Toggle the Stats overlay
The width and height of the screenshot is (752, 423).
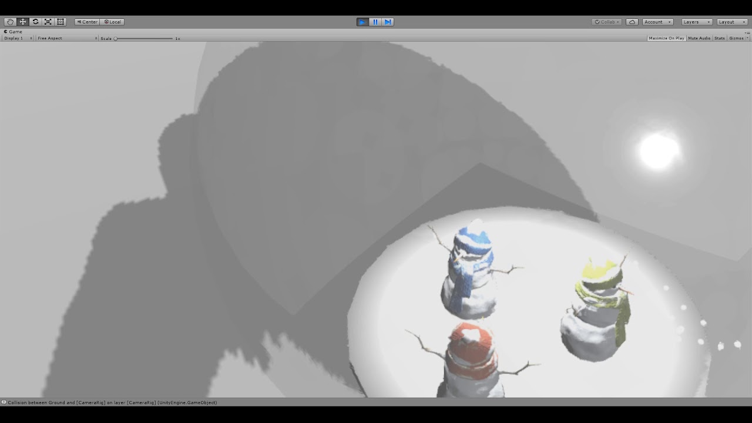point(720,38)
